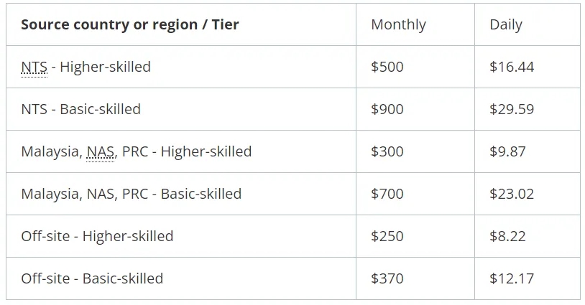This screenshot has height=305, width=585.
Task: Click Malaysia, NAS, PRC - Higher-skilled label
Action: pyautogui.click(x=137, y=151)
